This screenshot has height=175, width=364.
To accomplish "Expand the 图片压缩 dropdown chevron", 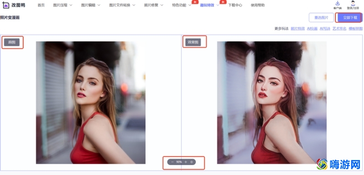I will 71,5.
